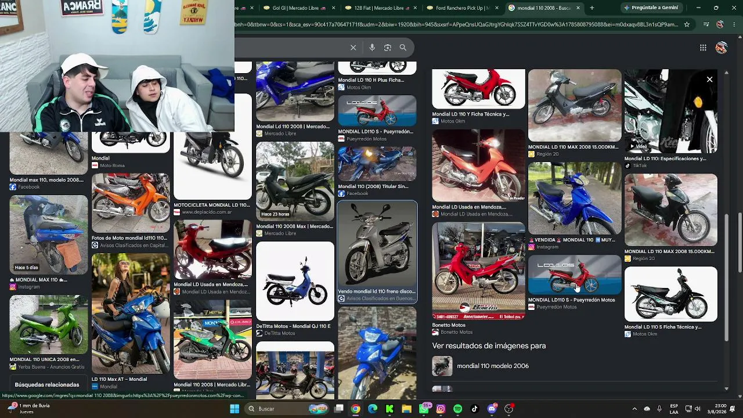Image resolution: width=743 pixels, height=418 pixels.
Task: Show hidden system tray icons
Action: [x=634, y=409]
